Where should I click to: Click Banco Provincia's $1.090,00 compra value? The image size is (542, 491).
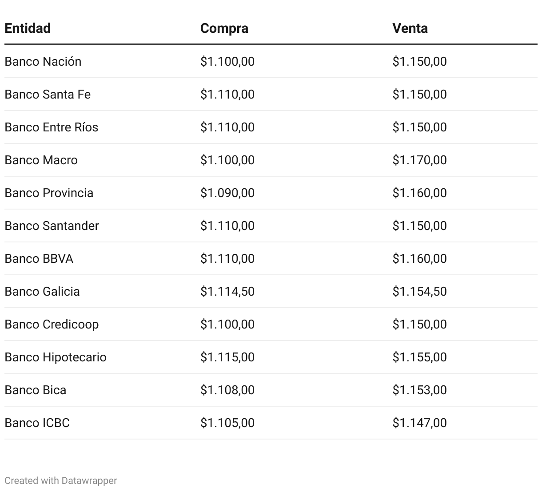tap(227, 193)
